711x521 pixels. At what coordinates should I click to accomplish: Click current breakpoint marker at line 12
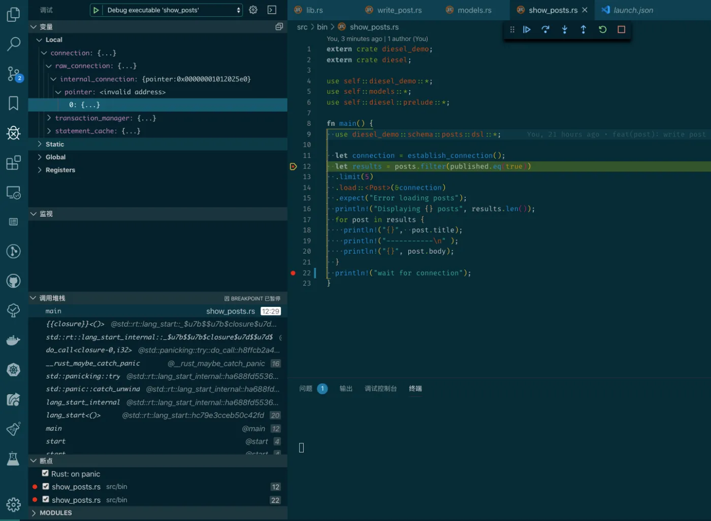(x=293, y=166)
